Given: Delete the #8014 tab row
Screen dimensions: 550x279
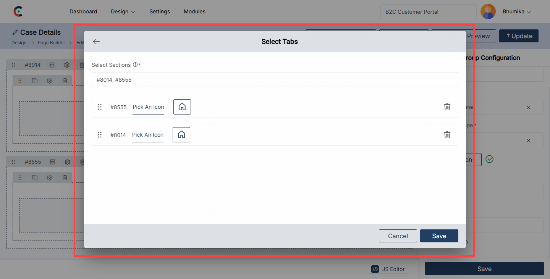Looking at the screenshot, I should [447, 135].
